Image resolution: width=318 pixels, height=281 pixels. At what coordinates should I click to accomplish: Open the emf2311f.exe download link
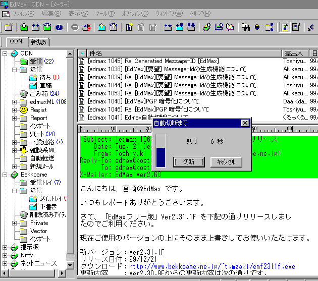[x=212, y=266]
